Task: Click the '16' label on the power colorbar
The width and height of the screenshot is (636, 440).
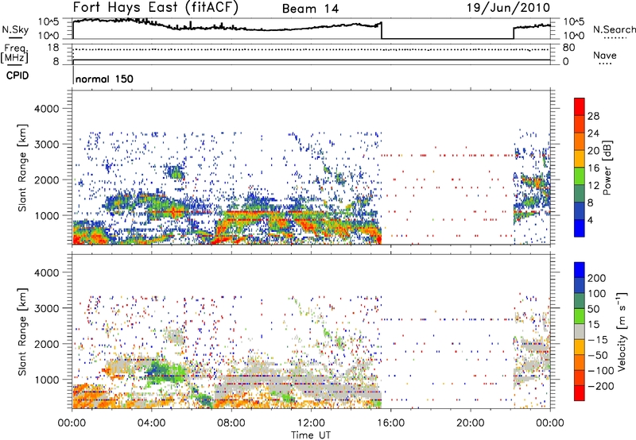Action: pyautogui.click(x=593, y=168)
